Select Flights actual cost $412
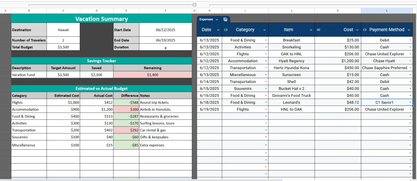This screenshot has width=417, height=181. (97, 102)
